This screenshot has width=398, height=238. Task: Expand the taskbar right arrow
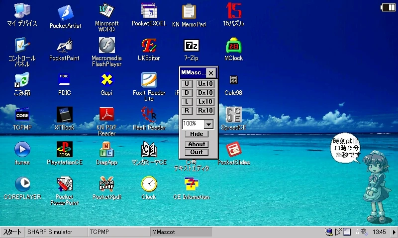[x=394, y=232]
